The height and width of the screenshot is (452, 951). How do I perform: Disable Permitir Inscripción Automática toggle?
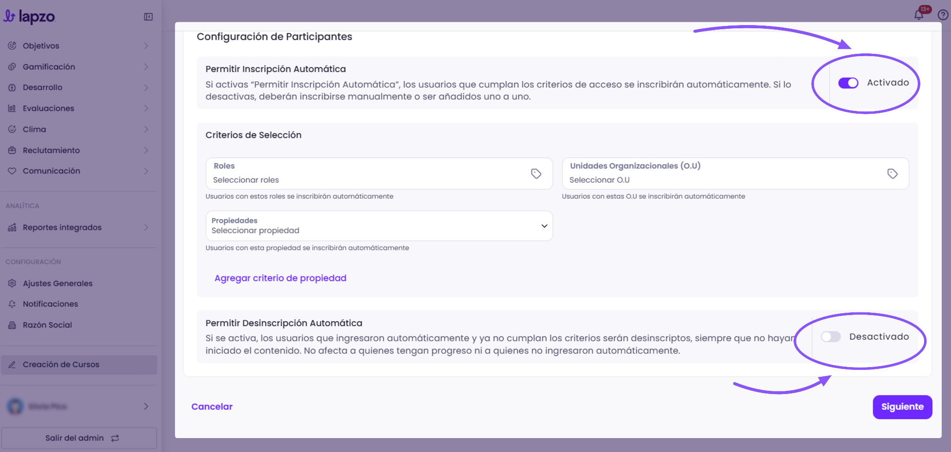(848, 83)
